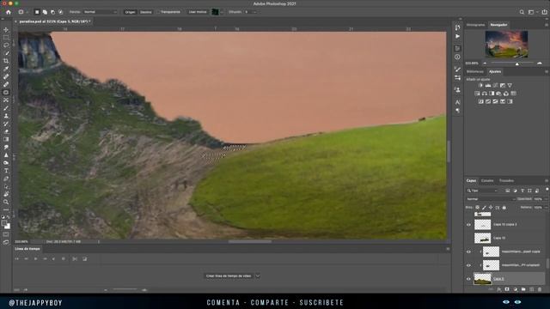Viewport: 550px width, 309px height.
Task: Toggle lock image pixels brush icon
Action: pos(484,208)
